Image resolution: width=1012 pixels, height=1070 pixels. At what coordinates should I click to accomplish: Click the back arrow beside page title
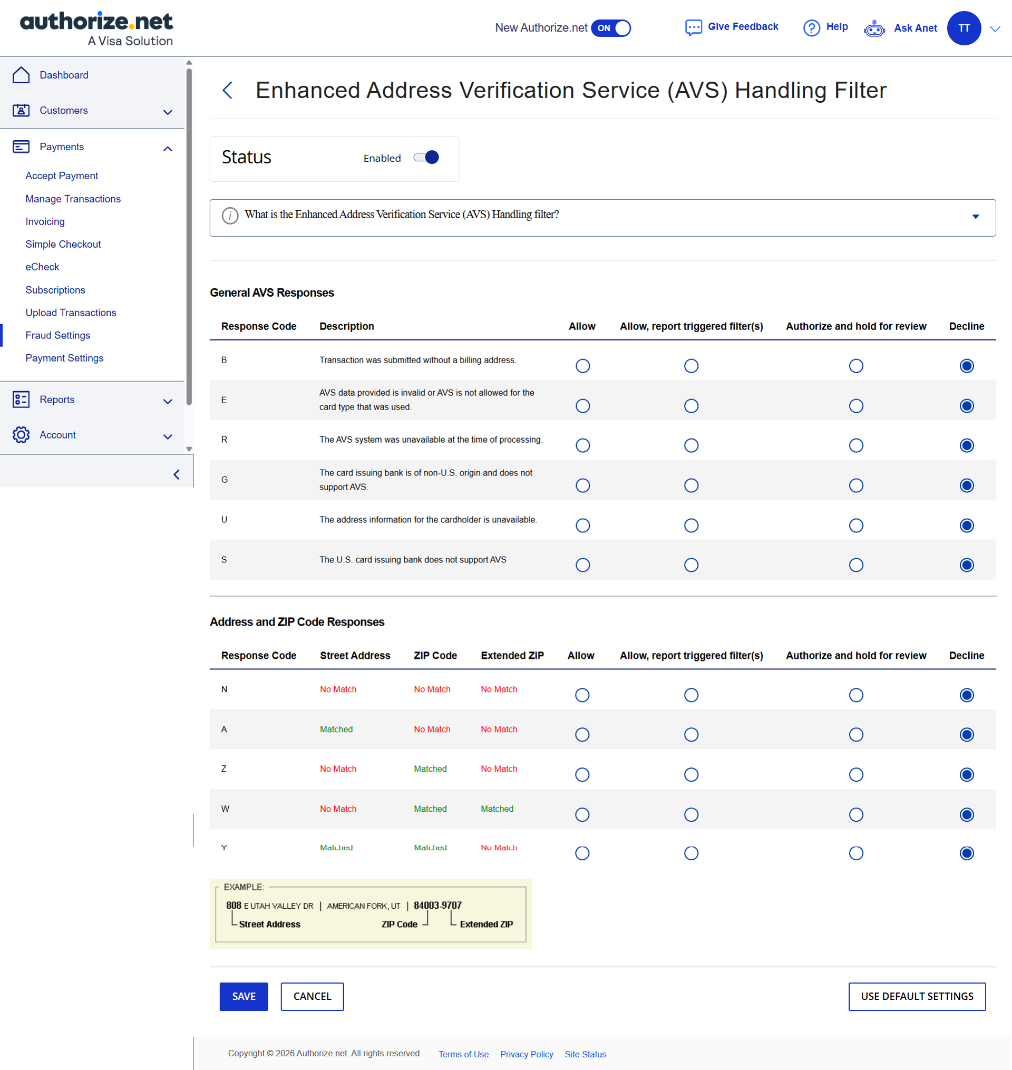tap(228, 90)
